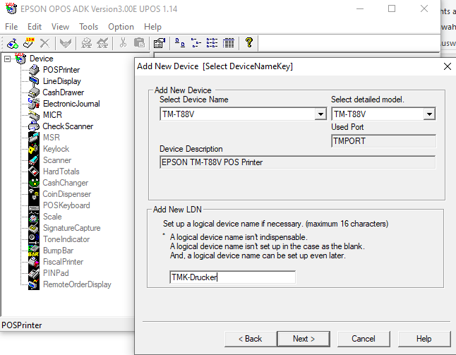Image resolution: width=456 pixels, height=355 pixels.
Task: Click the yellow question mark help icon
Action: tap(249, 43)
